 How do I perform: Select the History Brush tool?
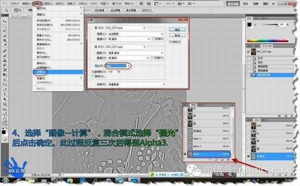pyautogui.click(x=4, y=65)
